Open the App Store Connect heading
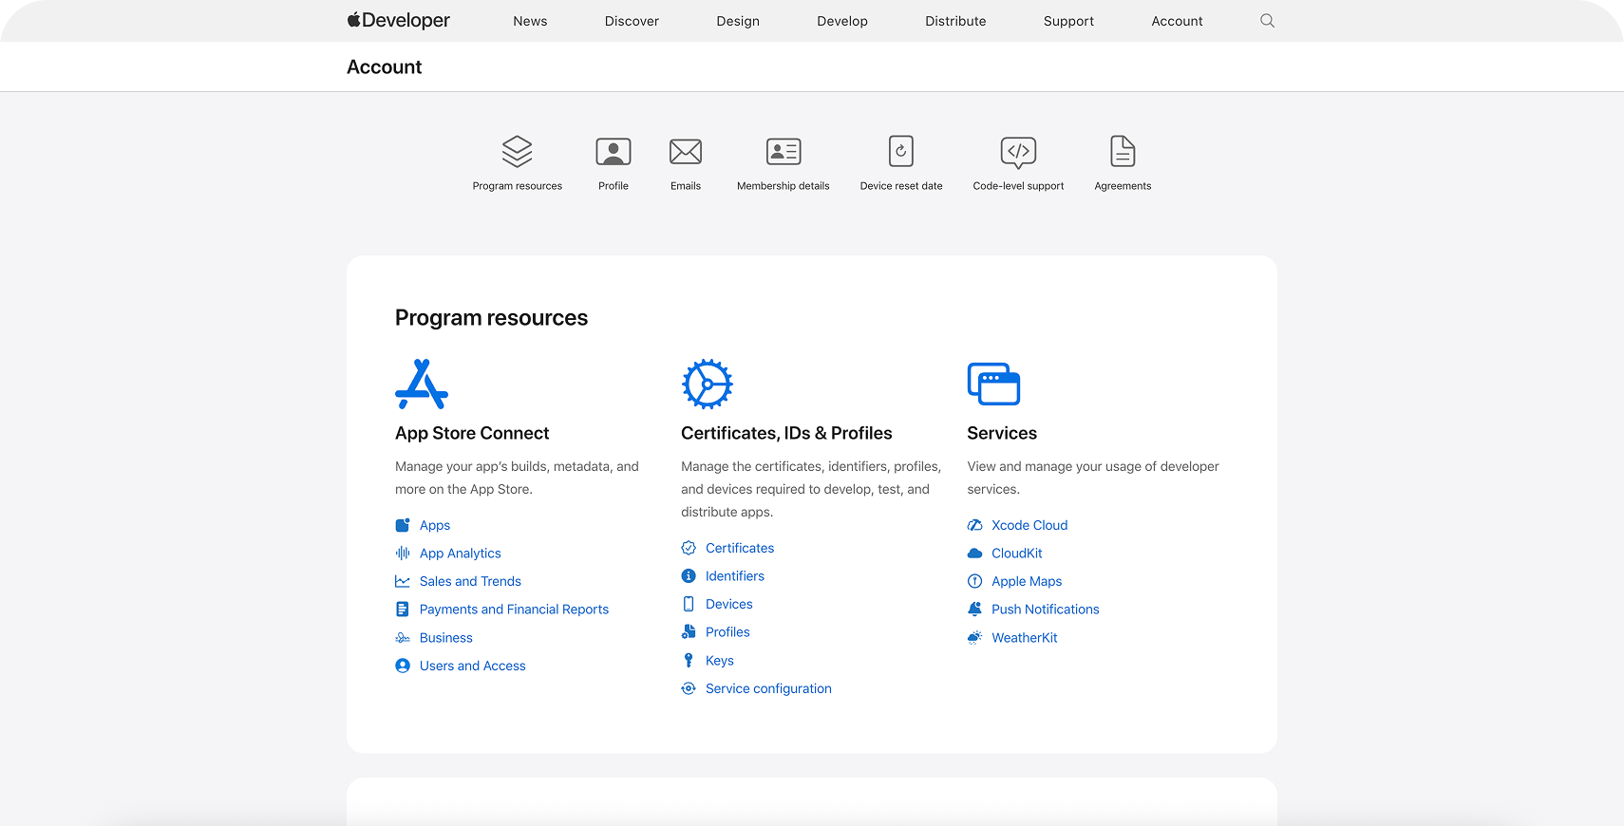This screenshot has height=826, width=1624. (472, 433)
